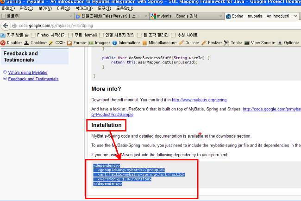Open the 연결 사용자 정의 bookmark

point(117,35)
